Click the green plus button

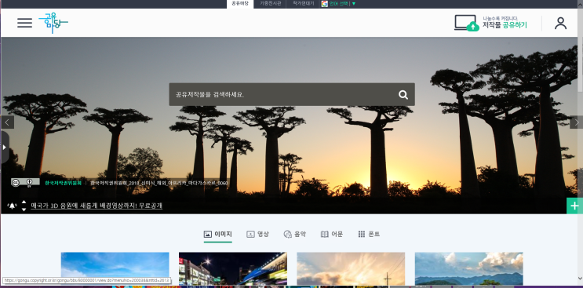pos(574,206)
